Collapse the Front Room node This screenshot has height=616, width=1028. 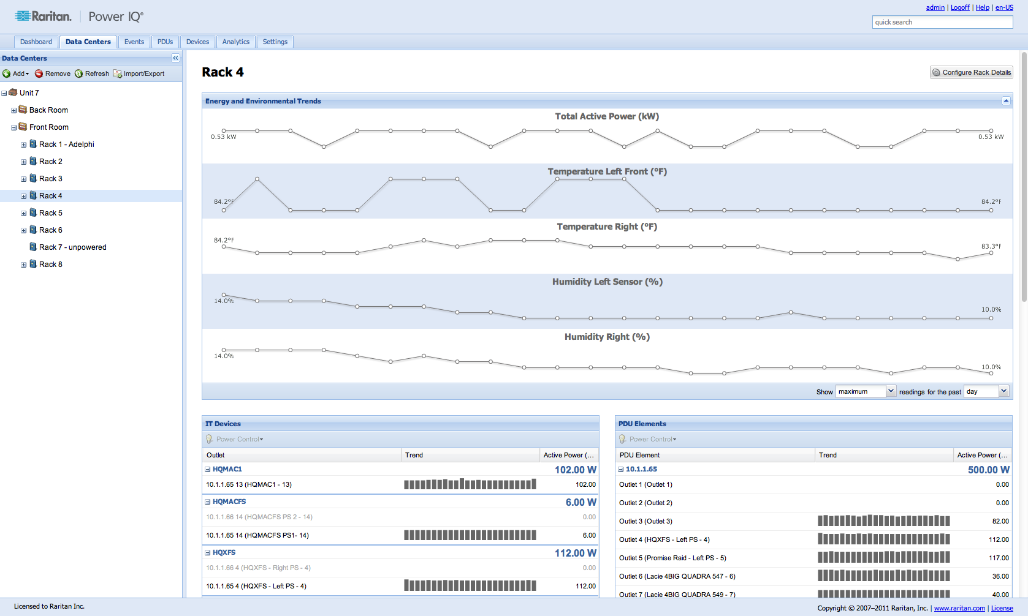[x=13, y=127]
